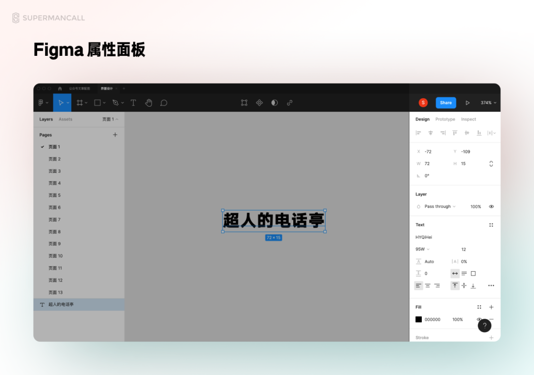
Task: Open the Assets panel
Action: 65,119
